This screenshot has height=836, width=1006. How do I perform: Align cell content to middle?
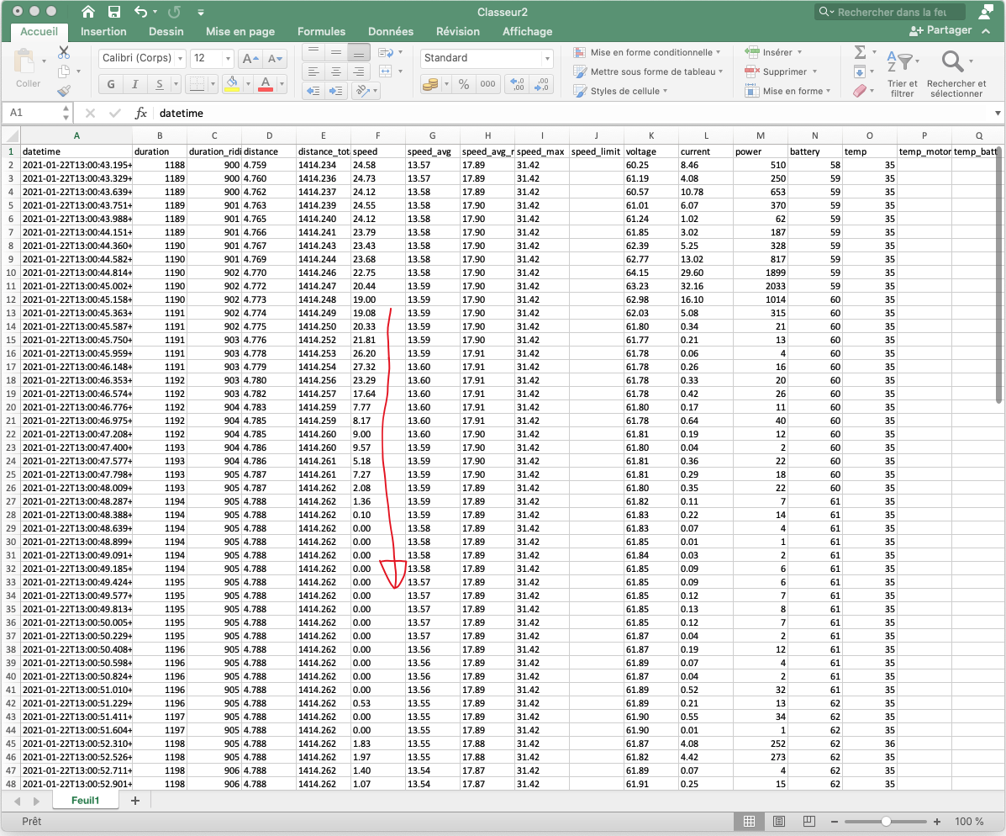[335, 52]
